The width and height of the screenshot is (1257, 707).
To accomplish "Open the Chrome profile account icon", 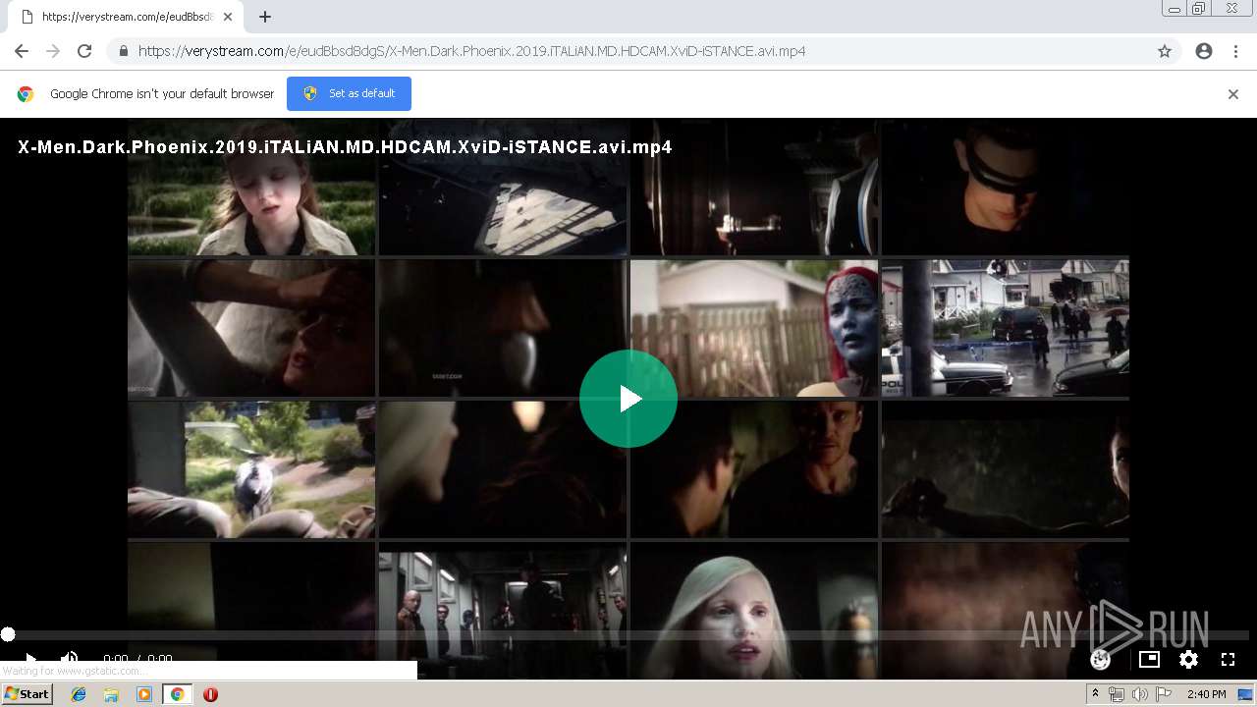I will pyautogui.click(x=1204, y=51).
